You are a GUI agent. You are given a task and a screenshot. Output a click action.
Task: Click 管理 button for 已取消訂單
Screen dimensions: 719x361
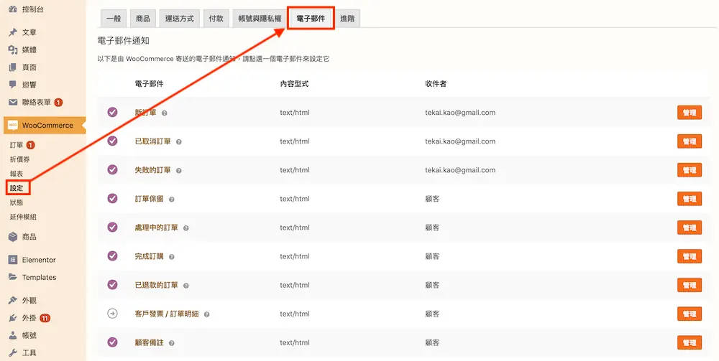[690, 141]
